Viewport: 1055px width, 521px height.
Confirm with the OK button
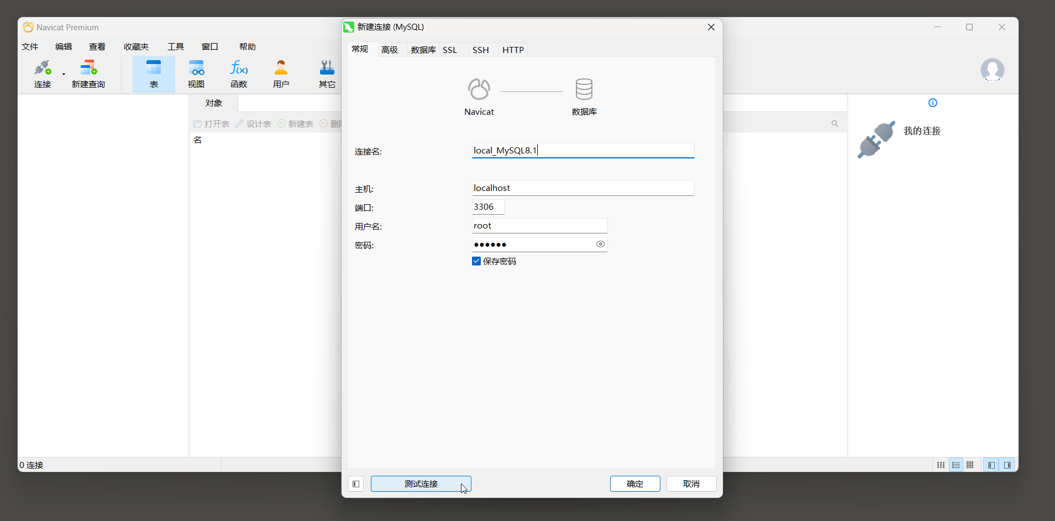click(635, 484)
